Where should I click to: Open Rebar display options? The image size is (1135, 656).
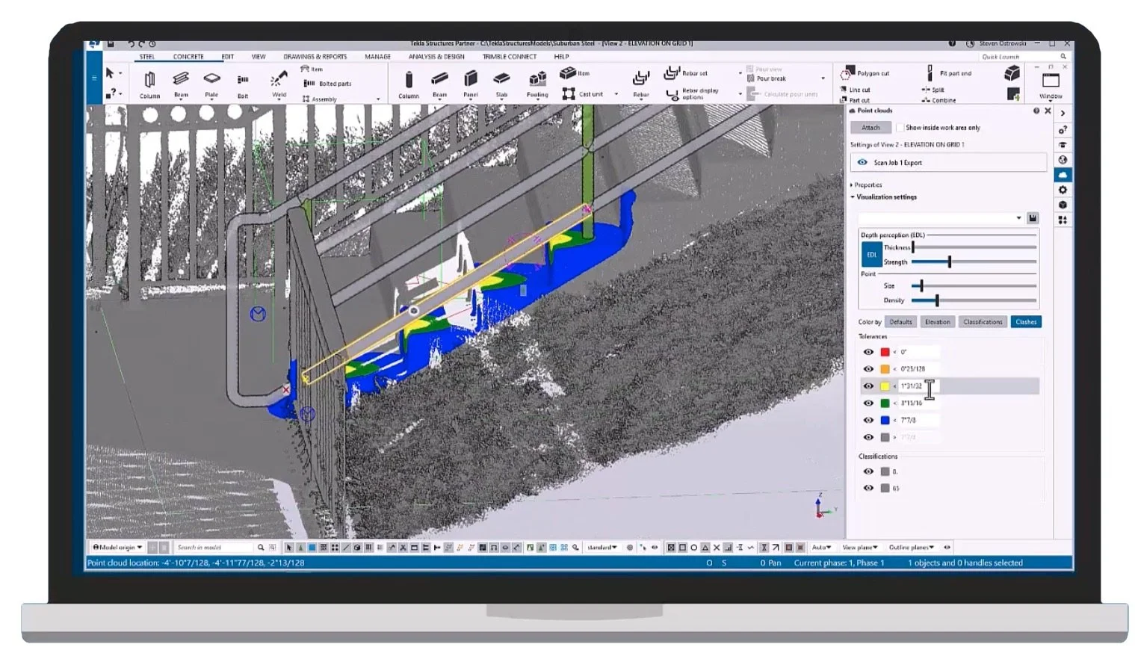[692, 94]
